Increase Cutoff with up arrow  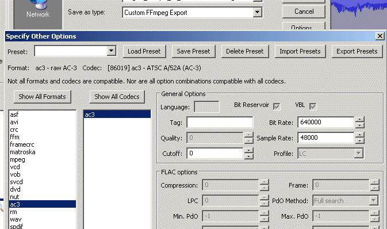249,151
